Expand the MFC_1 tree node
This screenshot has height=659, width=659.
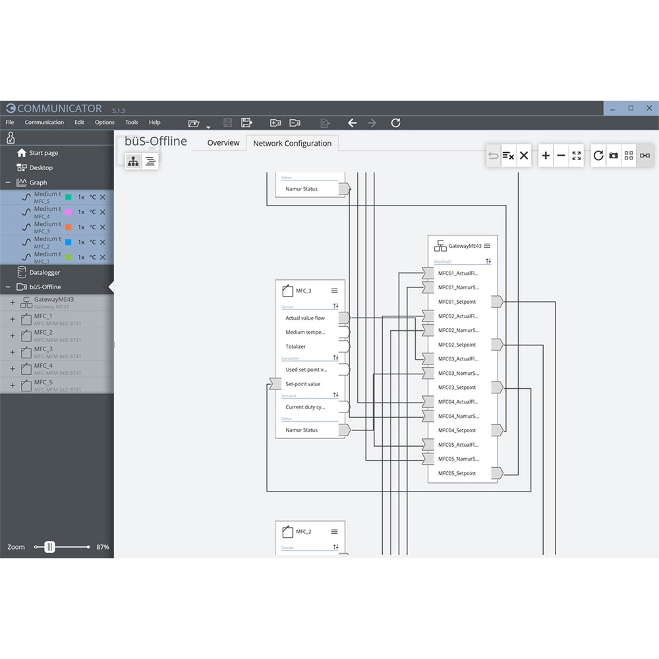(x=13, y=320)
